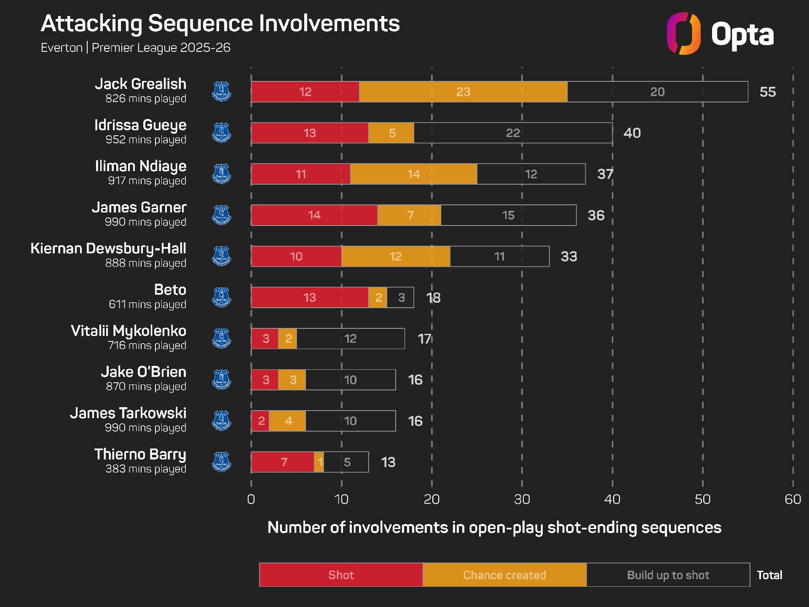
Task: Click the Attacking Sequence Involvements title
Action: pyautogui.click(x=220, y=24)
